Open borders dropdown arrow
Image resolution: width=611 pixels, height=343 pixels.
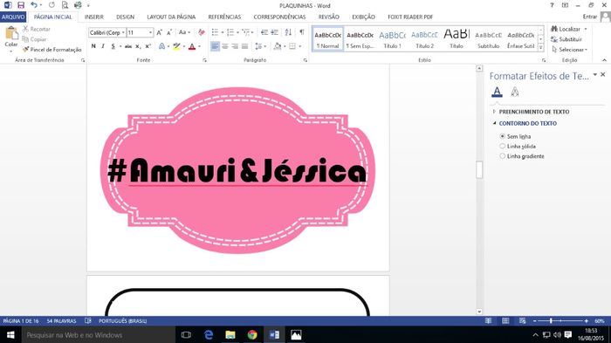[300, 46]
